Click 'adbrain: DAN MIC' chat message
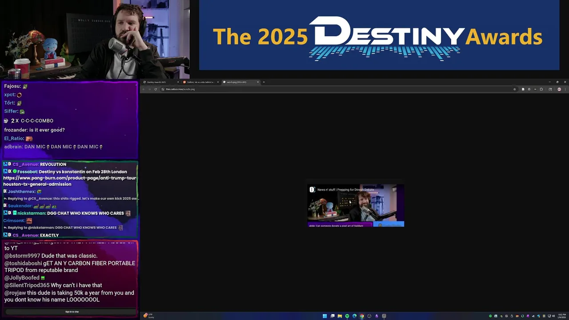This screenshot has height=320, width=569. coord(53,147)
